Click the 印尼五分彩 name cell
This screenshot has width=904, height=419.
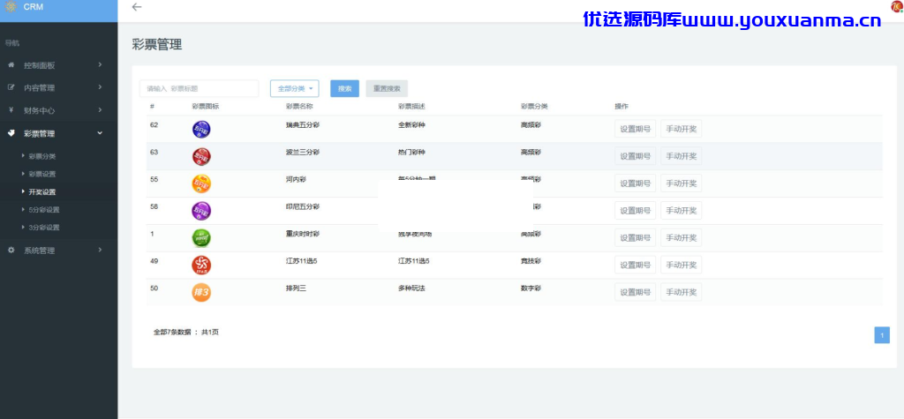click(x=302, y=206)
